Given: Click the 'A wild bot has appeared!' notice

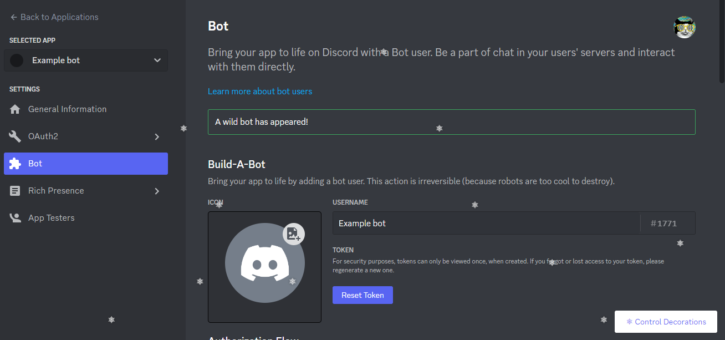Looking at the screenshot, I should tap(451, 122).
